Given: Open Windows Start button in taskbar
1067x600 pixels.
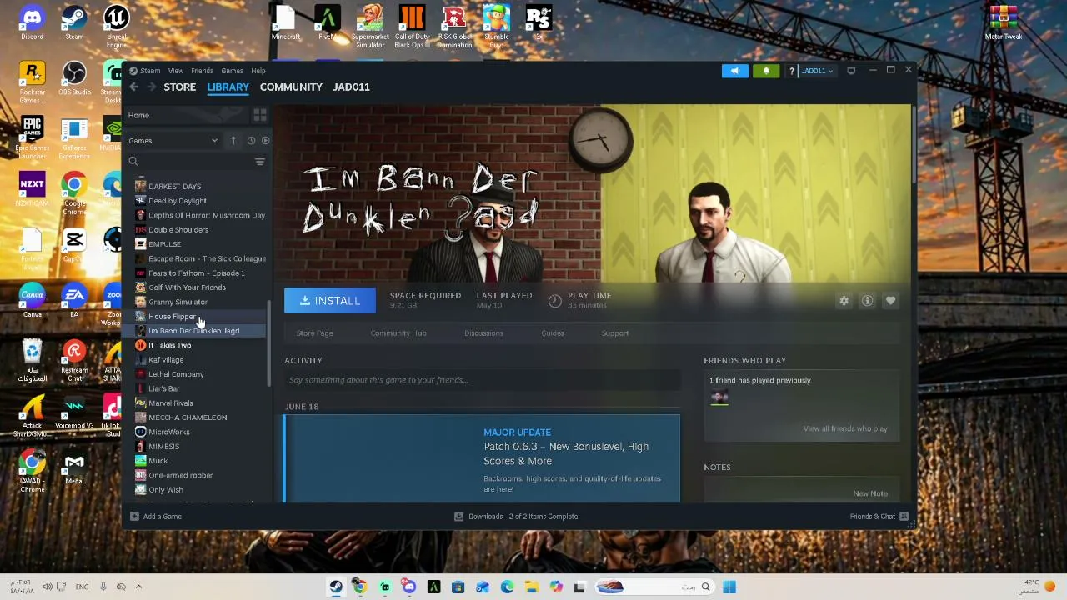Looking at the screenshot, I should click(729, 587).
